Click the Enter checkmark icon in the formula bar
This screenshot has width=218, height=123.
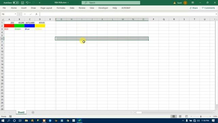point(31,14)
